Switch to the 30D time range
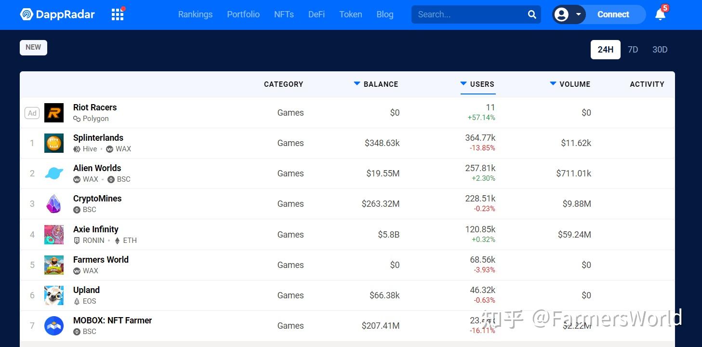Image resolution: width=702 pixels, height=347 pixels. [x=660, y=50]
